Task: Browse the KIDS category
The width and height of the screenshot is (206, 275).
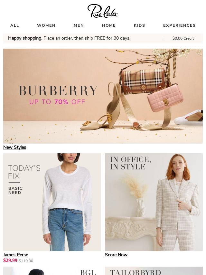Action: tap(140, 25)
